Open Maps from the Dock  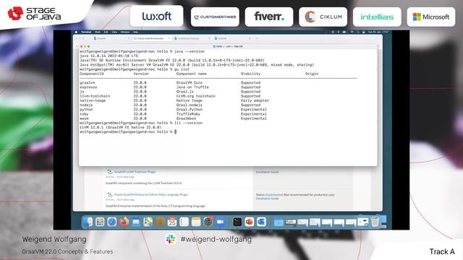tap(148, 222)
